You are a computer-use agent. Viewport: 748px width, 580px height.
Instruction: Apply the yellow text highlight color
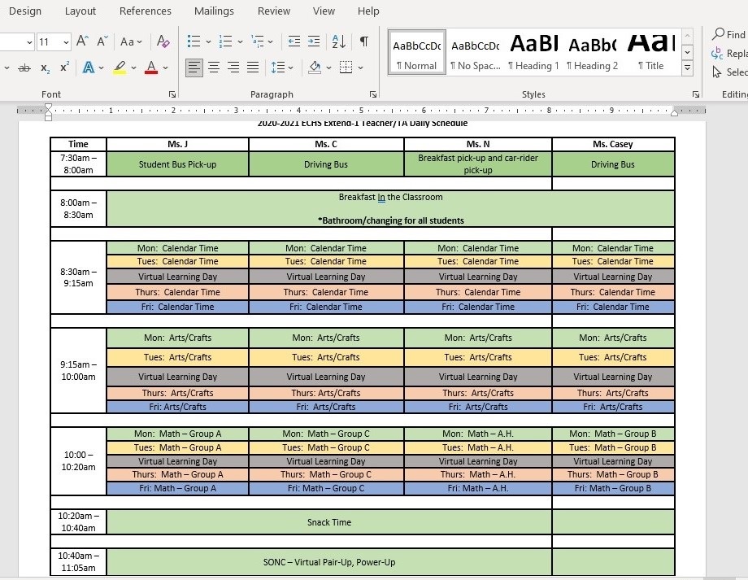[x=120, y=68]
